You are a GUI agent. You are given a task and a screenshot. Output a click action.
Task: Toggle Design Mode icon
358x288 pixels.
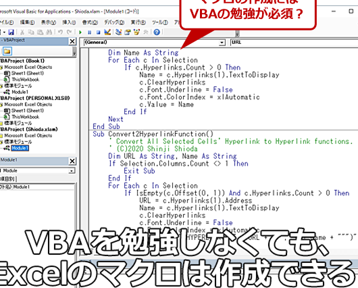point(107,32)
